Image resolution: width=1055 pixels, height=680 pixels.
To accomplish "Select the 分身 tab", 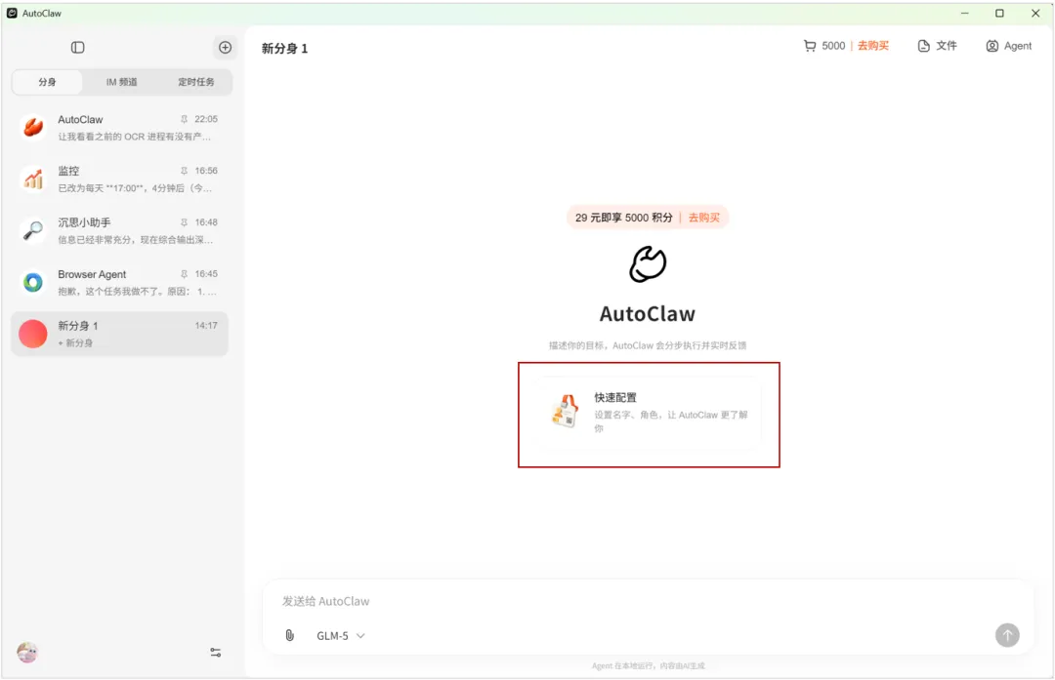I will click(x=47, y=82).
